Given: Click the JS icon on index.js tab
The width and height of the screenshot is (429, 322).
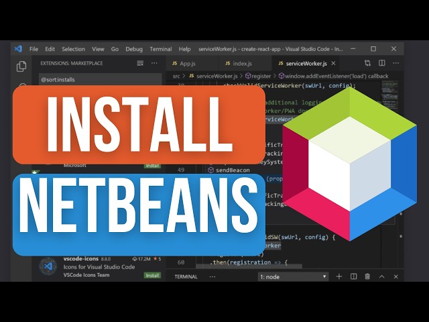Looking at the screenshot, I should [x=227, y=63].
